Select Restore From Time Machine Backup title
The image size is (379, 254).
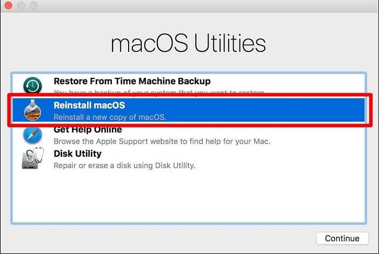[132, 81]
